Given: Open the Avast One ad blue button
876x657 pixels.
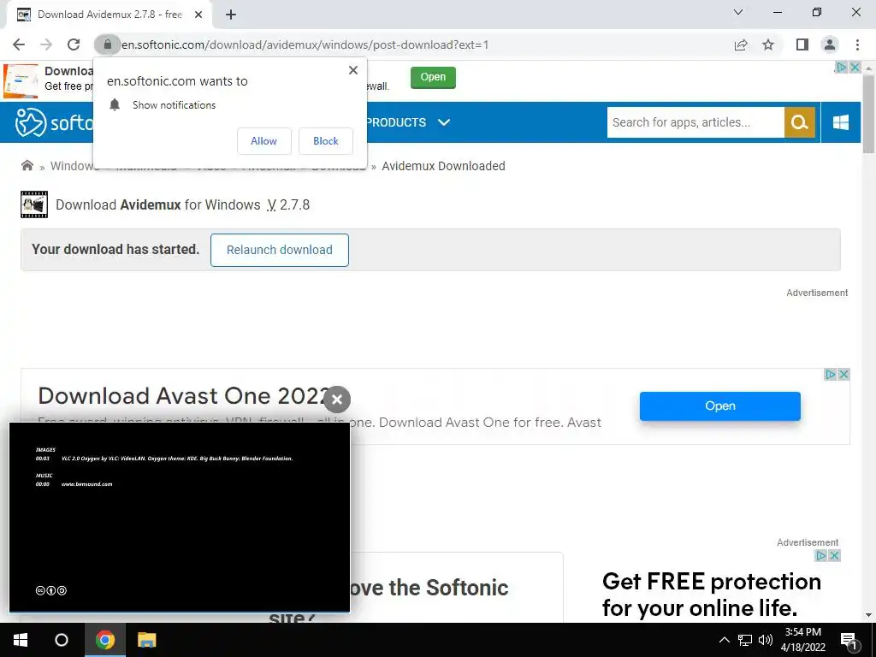Looking at the screenshot, I should point(719,406).
